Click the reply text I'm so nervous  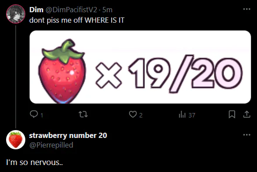pos(34,162)
